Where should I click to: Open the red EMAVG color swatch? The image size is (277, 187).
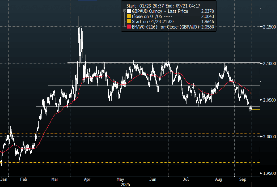pos(128,26)
